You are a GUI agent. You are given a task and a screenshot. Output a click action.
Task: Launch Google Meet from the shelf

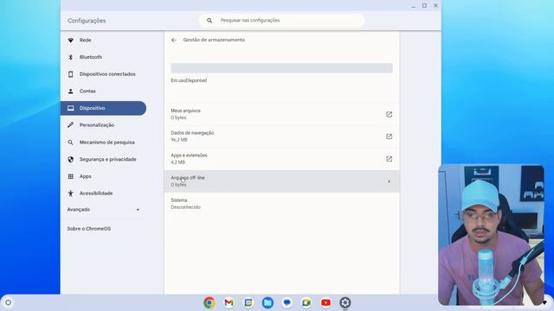pyautogui.click(x=306, y=302)
